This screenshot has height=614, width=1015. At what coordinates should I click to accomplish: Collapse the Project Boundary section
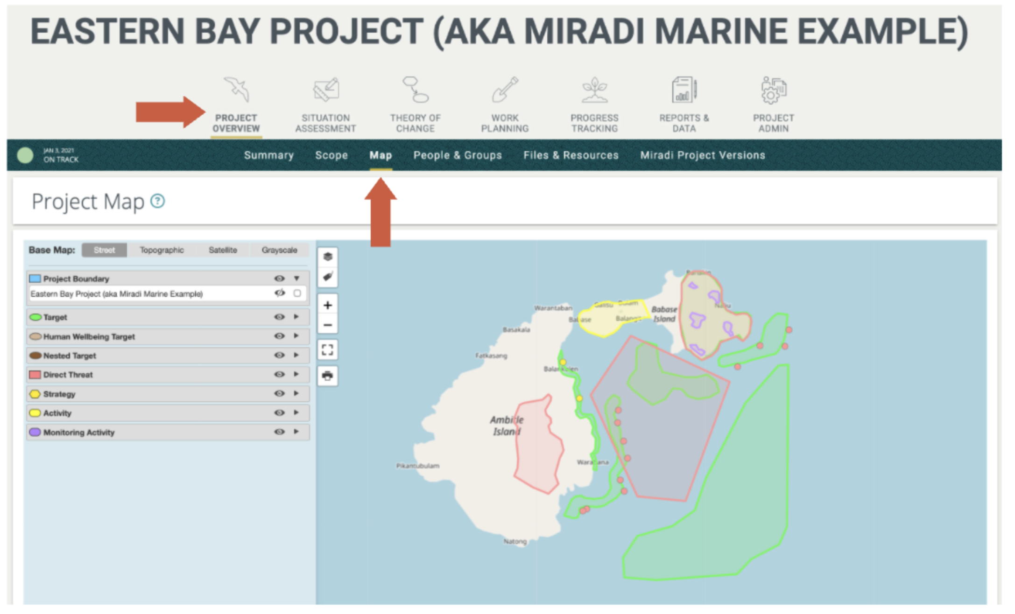(296, 278)
